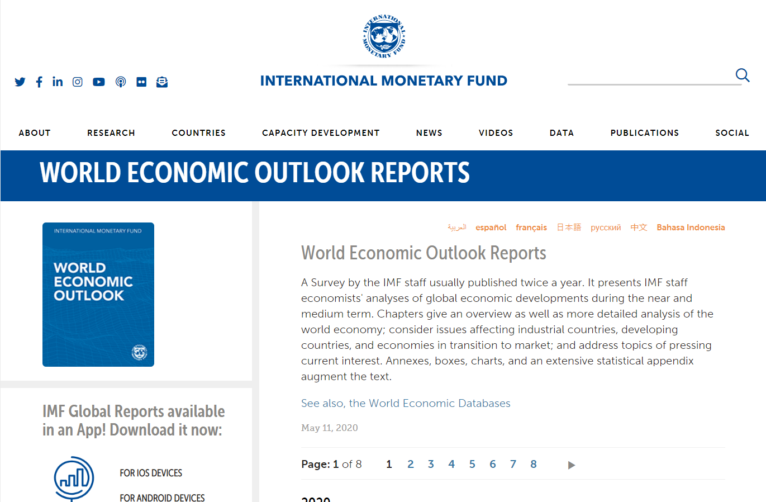The height and width of the screenshot is (502, 766).
Task: Open the World Economic Databases link
Action: 406,403
